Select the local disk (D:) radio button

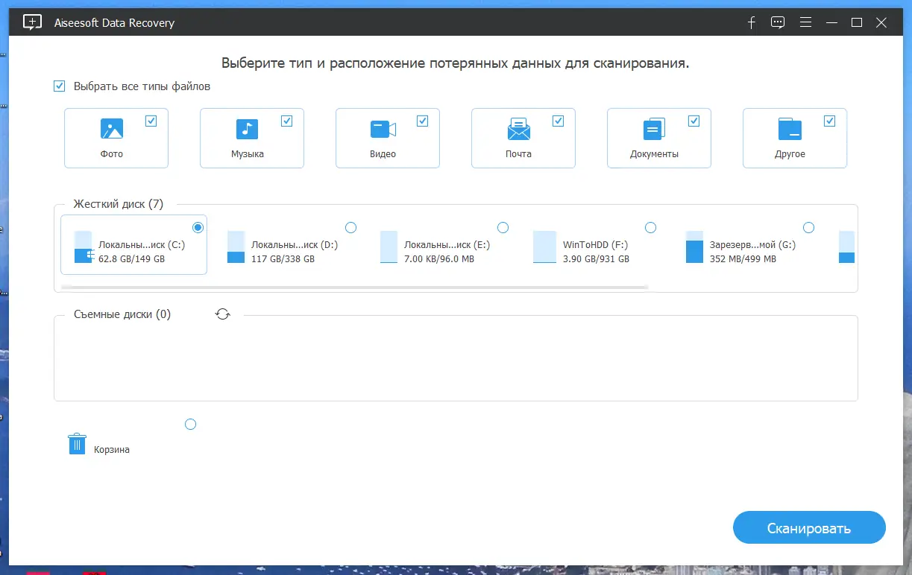pyautogui.click(x=350, y=227)
